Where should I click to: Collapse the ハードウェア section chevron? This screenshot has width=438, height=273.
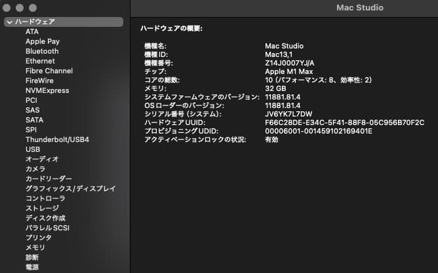click(x=9, y=22)
